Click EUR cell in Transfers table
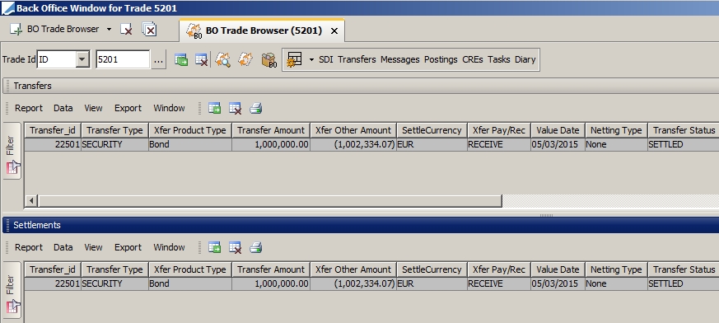 click(432, 144)
